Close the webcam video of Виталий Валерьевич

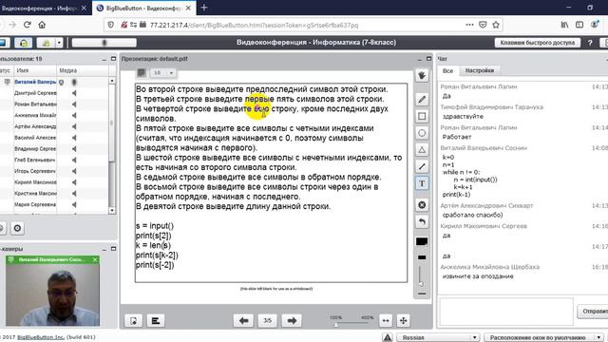point(95,259)
